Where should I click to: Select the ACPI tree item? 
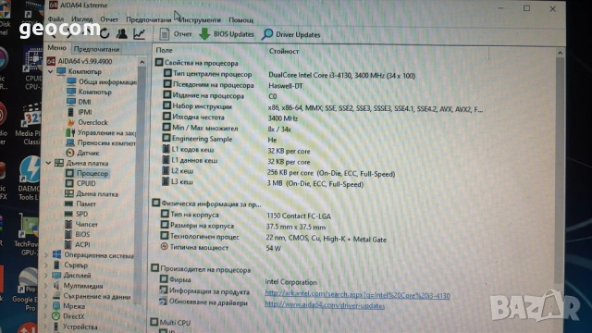tap(77, 244)
